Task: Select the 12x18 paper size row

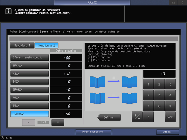Action: [30, 114]
